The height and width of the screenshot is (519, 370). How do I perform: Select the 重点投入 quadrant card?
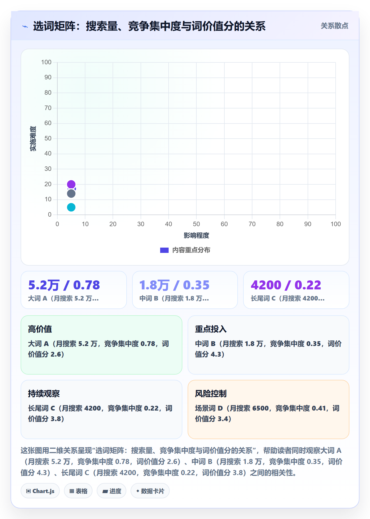pyautogui.click(x=269, y=345)
